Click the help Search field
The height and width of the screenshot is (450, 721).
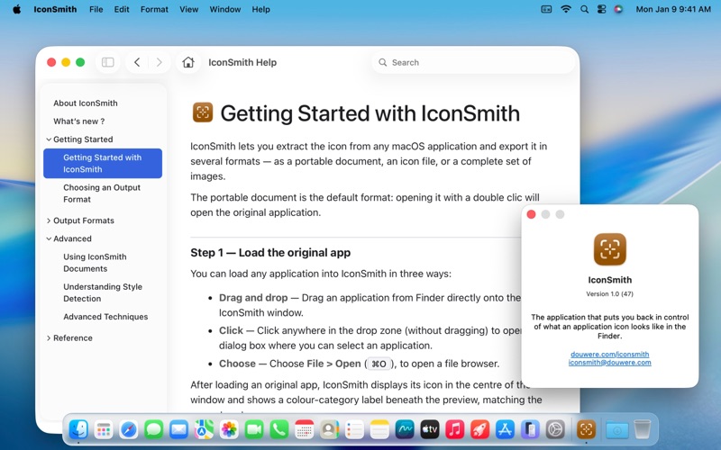473,62
